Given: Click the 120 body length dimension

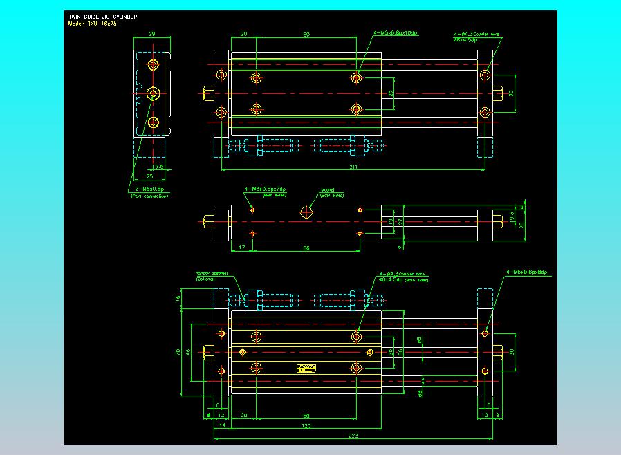Looking at the screenshot, I should tap(305, 427).
